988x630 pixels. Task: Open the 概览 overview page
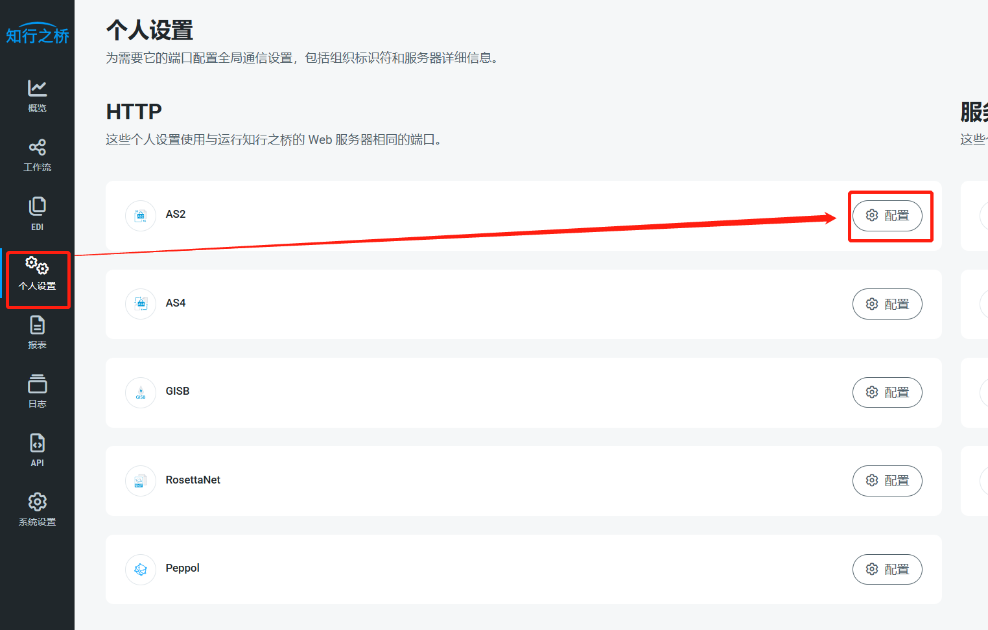37,95
